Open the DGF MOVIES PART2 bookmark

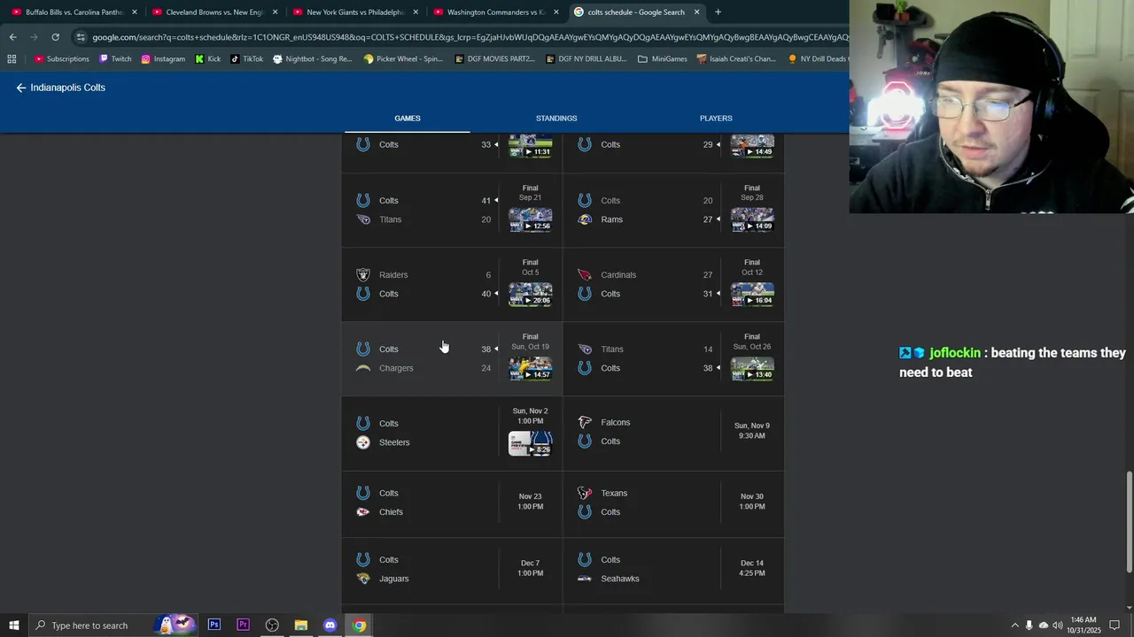(x=494, y=59)
